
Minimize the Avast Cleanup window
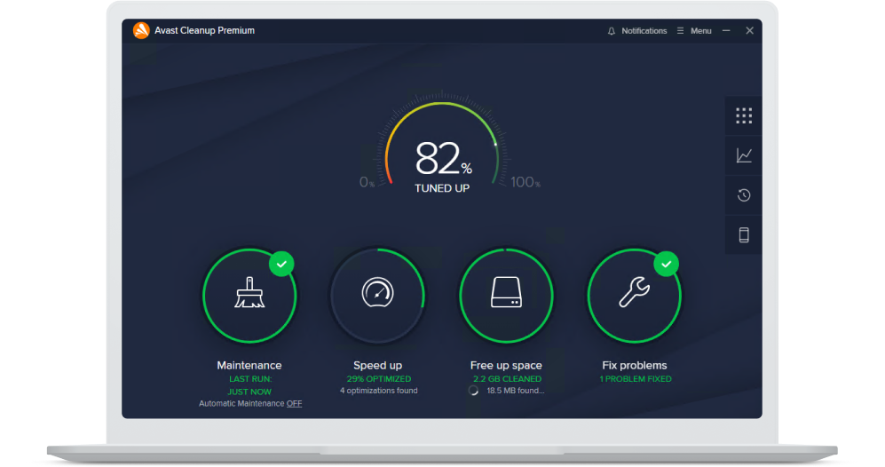pos(726,30)
